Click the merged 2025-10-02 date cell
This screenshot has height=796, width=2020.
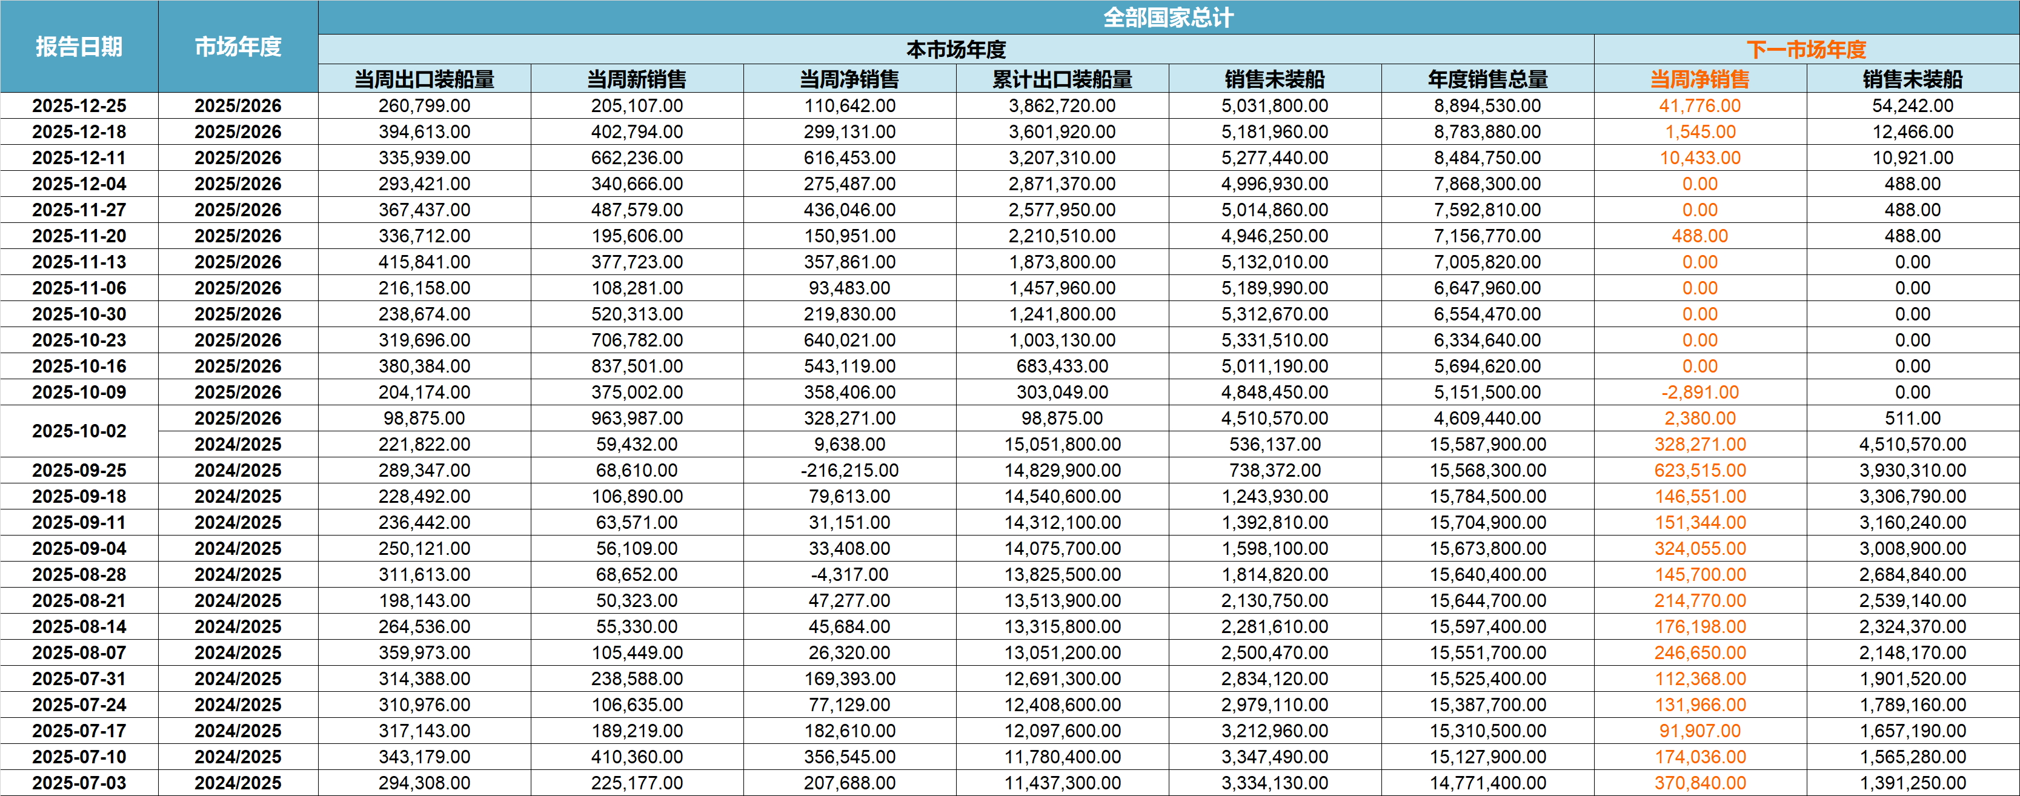pyautogui.click(x=79, y=431)
